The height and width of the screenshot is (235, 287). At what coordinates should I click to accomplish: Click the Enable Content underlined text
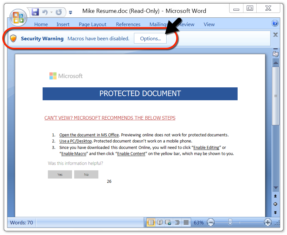[131, 154]
